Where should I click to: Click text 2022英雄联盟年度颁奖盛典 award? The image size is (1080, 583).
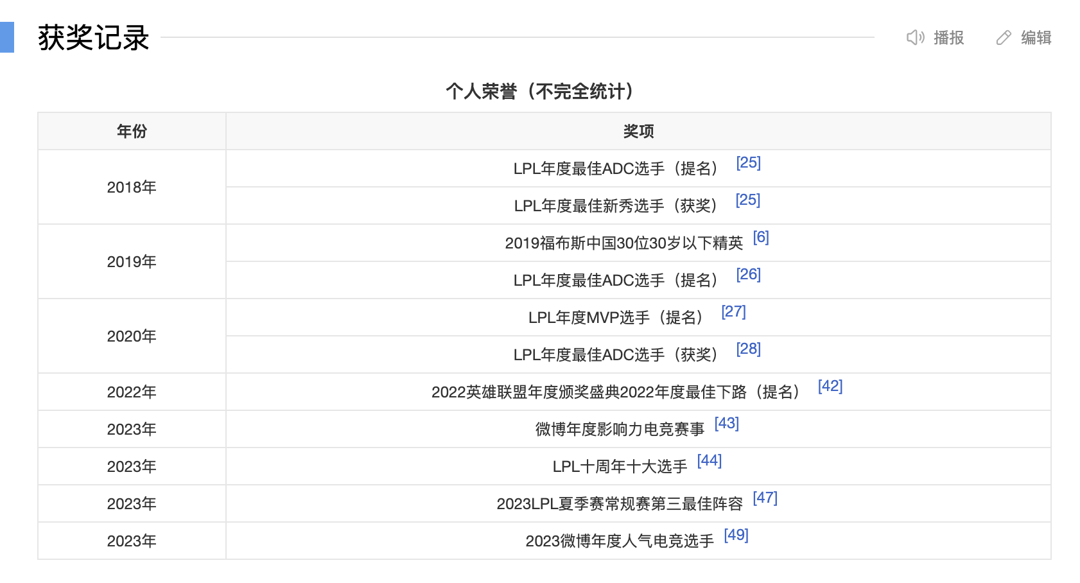pos(618,392)
